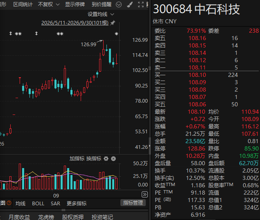Click the 买一 volume 224
This screenshot has width=260, height=220.
click(x=233, y=75)
